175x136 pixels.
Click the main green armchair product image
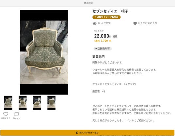pos(44,52)
